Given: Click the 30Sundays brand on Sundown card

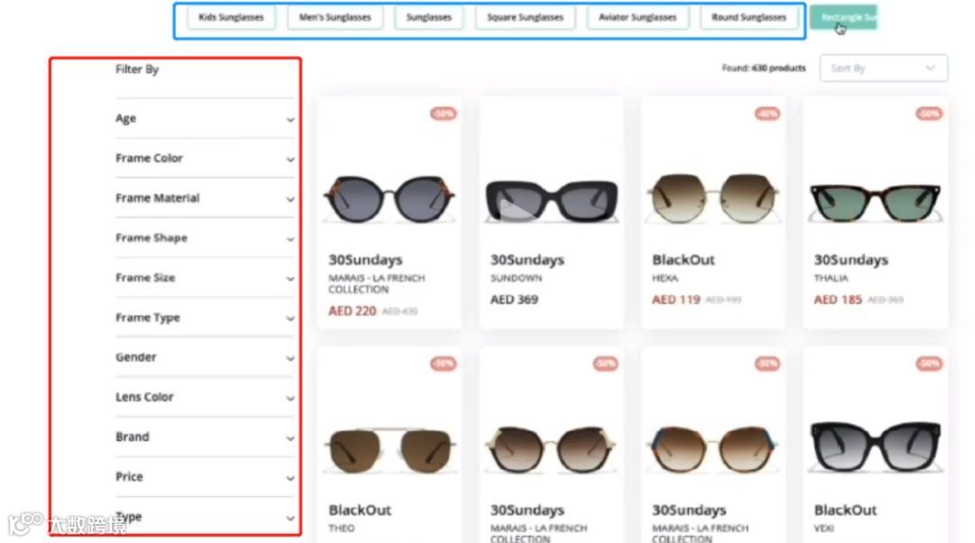Looking at the screenshot, I should 527,260.
